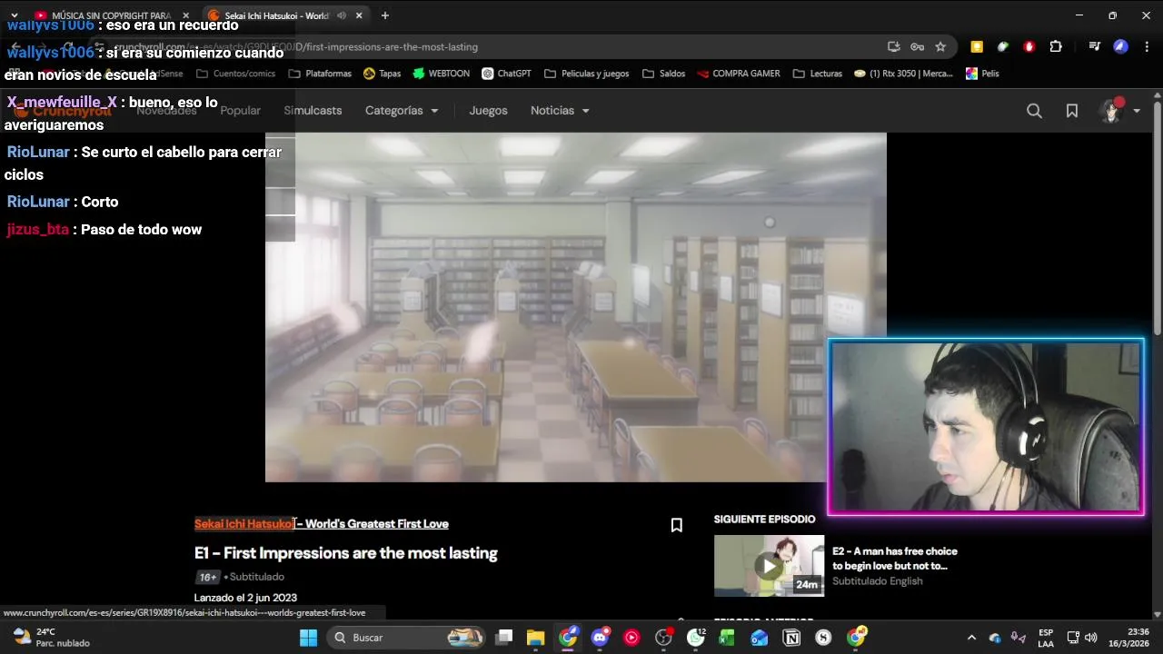Image resolution: width=1163 pixels, height=654 pixels.
Task: Open File Explorer from the taskbar
Action: click(535, 638)
